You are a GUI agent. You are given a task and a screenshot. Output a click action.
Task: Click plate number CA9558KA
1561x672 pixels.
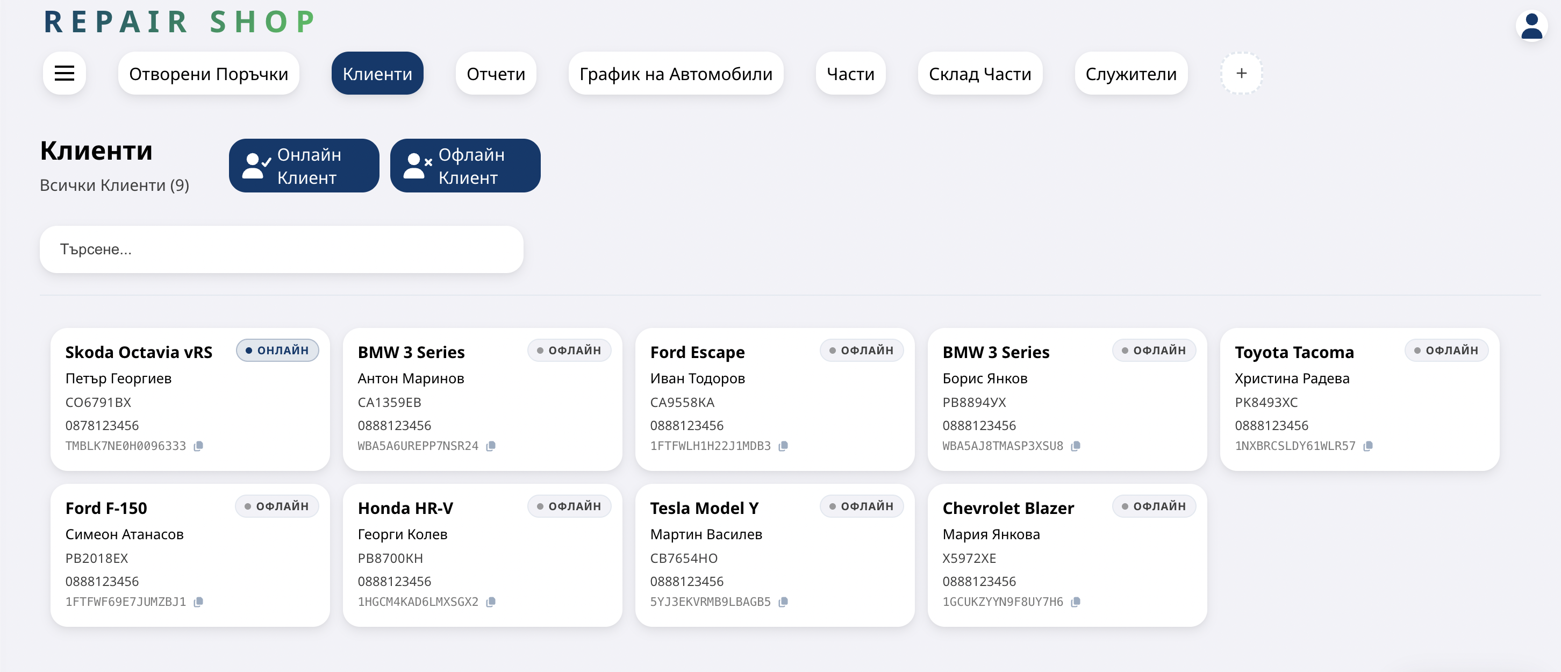pyautogui.click(x=682, y=402)
